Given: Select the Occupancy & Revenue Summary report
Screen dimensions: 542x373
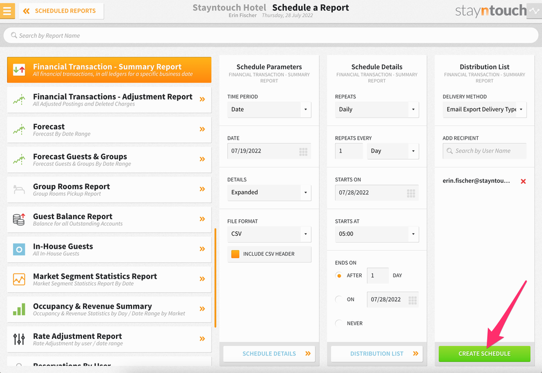Looking at the screenshot, I should tap(109, 309).
